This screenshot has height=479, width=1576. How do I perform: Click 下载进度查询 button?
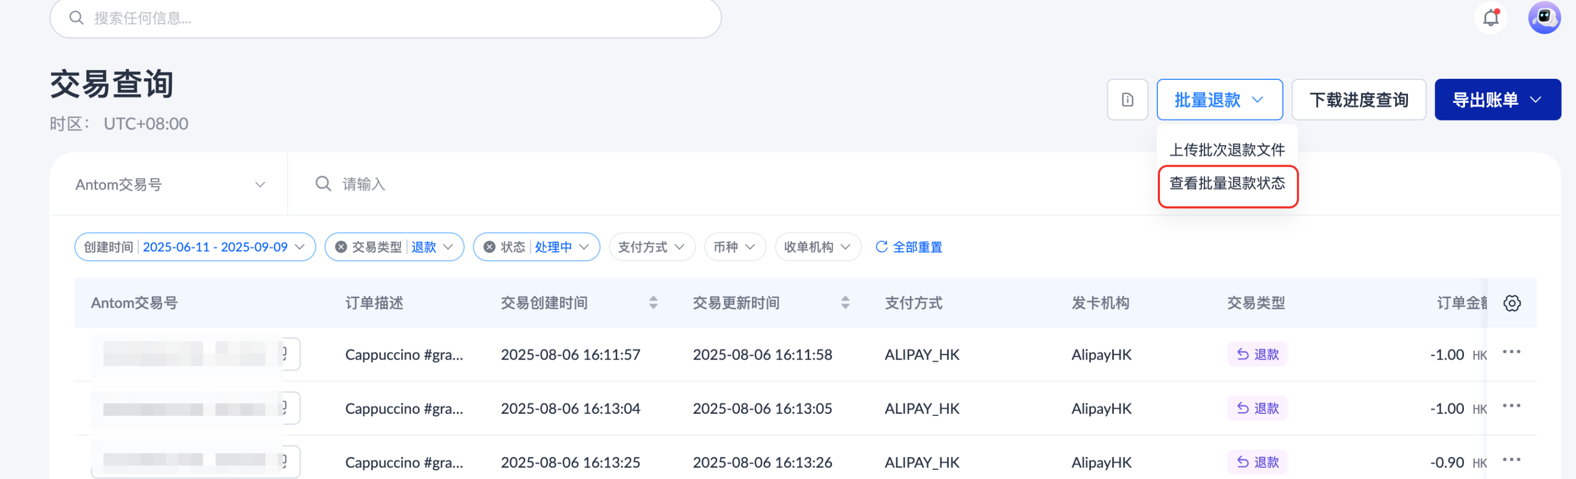[x=1358, y=99]
